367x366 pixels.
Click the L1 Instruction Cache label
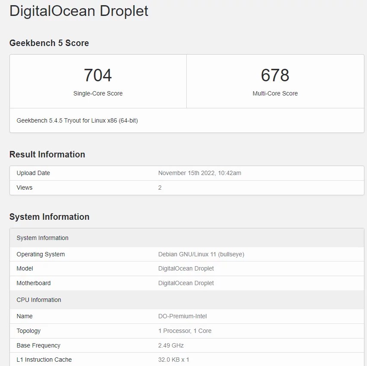pyautogui.click(x=44, y=360)
